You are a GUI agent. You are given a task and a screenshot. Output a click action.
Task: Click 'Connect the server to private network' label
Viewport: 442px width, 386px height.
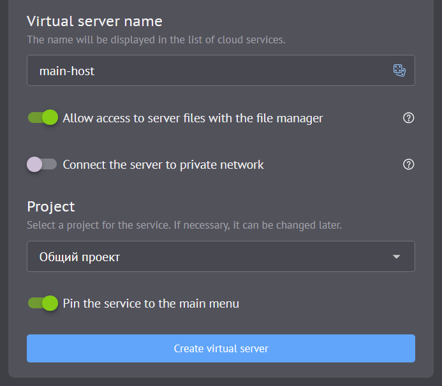[163, 164]
